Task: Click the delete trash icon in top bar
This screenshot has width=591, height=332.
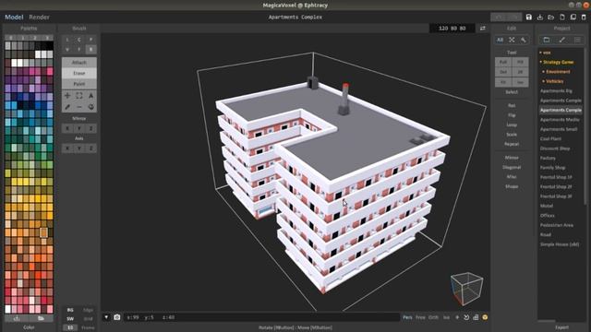Action: pyautogui.click(x=584, y=17)
